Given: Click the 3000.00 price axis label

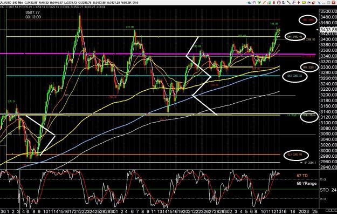Looking at the screenshot, I should (x=328, y=150).
